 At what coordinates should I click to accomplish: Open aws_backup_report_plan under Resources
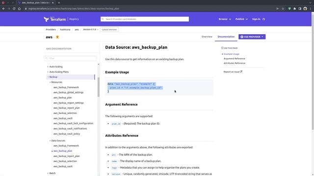67,108
